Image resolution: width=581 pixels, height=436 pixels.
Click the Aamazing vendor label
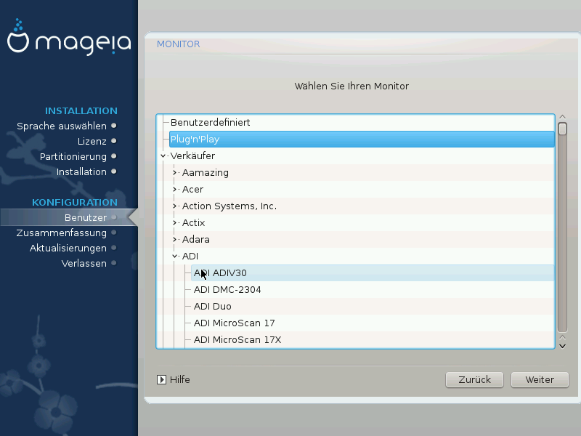pos(206,173)
